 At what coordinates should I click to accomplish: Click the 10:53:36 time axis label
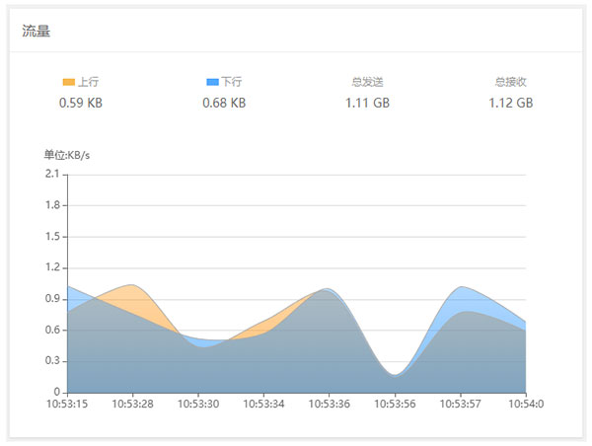330,405
